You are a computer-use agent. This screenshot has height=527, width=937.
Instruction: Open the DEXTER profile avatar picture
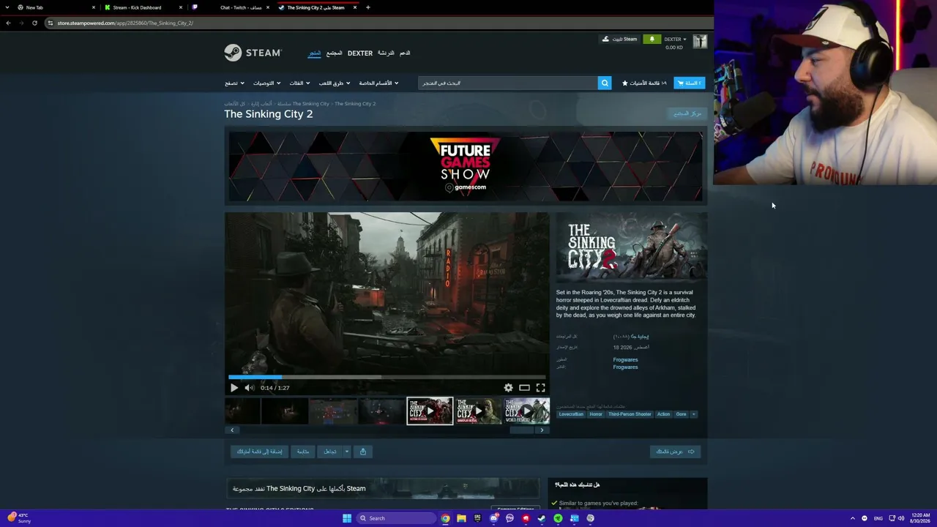700,42
